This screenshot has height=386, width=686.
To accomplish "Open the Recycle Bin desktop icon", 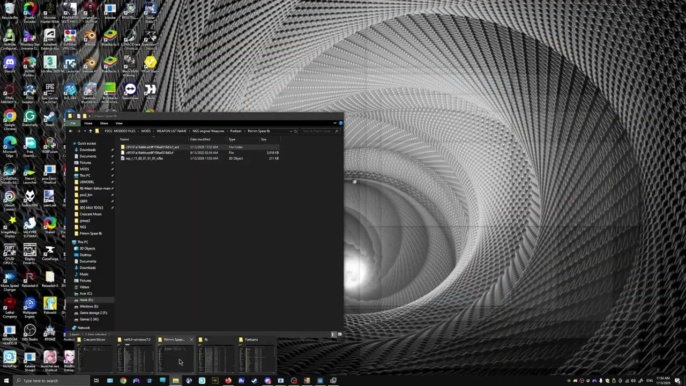I will (x=10, y=11).
